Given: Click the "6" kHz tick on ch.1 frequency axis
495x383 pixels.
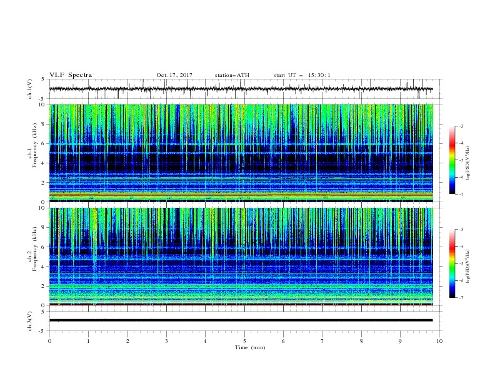Looking at the screenshot, I should point(43,144).
